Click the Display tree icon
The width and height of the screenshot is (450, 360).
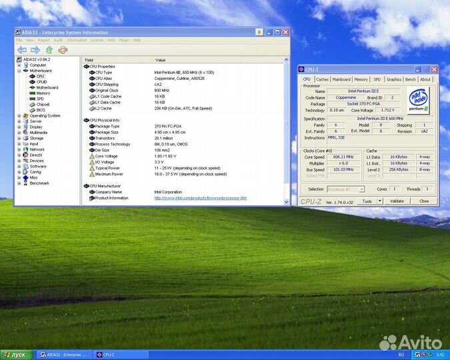point(26,127)
